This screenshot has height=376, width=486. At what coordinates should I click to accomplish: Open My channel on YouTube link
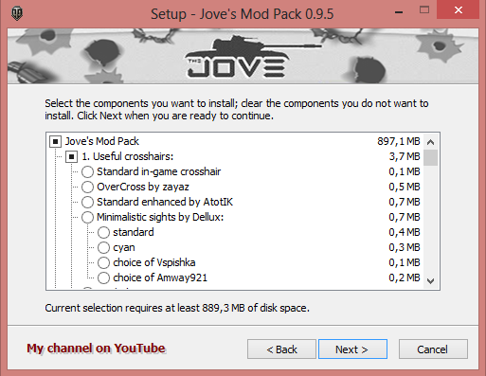96,349
